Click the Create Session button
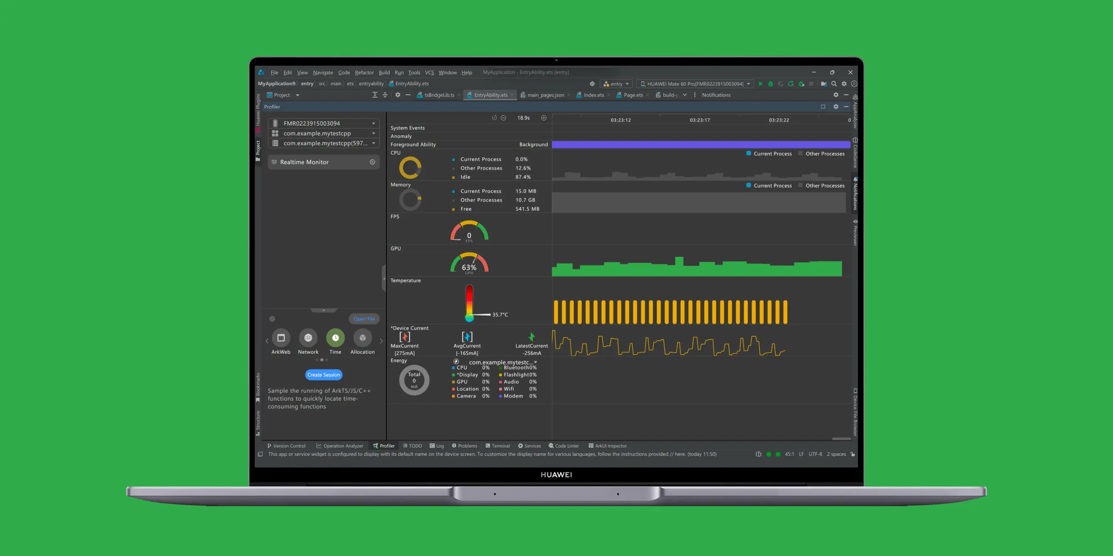The height and width of the screenshot is (556, 1113). (324, 375)
